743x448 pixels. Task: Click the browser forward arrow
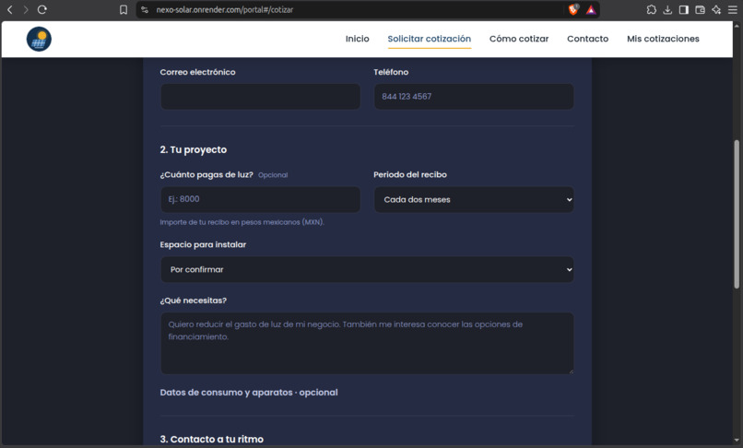(x=26, y=9)
